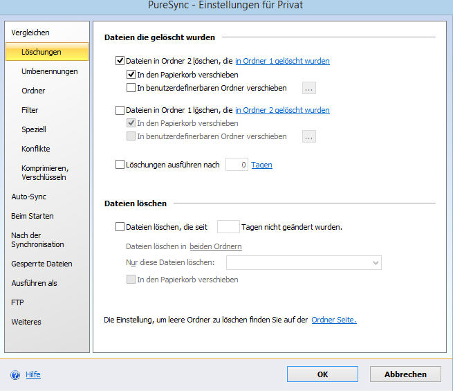
Task: Click 'Dateien die gelöscht wurden' heading
Action: click(x=160, y=37)
